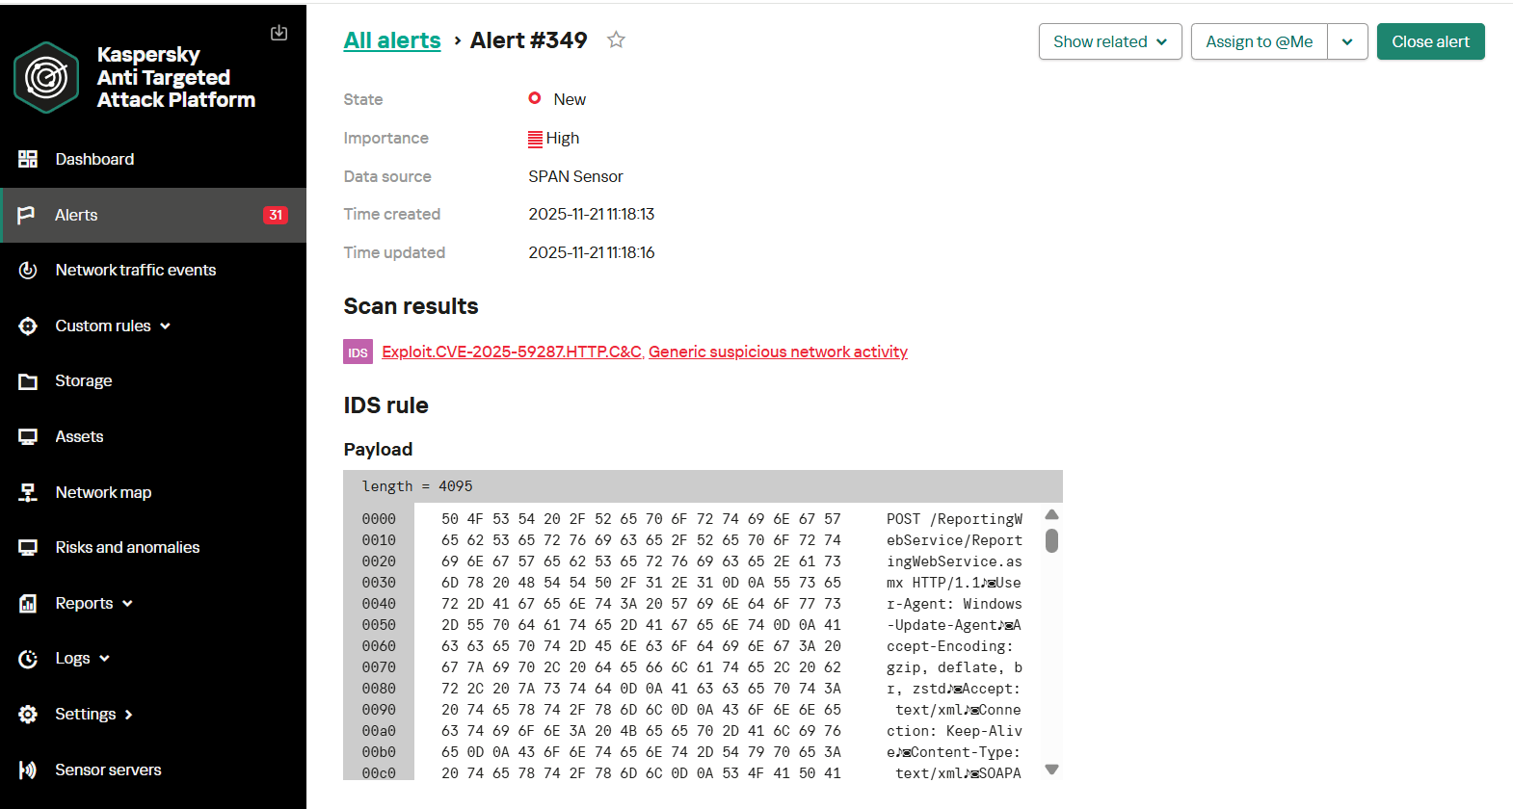
Task: Star Alert #349 as favorite
Action: [616, 39]
